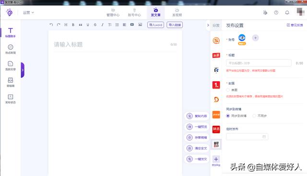Select the 头条 platform icon
This screenshot has width=307, height=176.
click(x=216, y=55)
